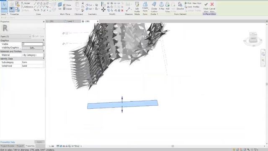
Task: Collapse the Graphics section
Action: tap(44, 40)
